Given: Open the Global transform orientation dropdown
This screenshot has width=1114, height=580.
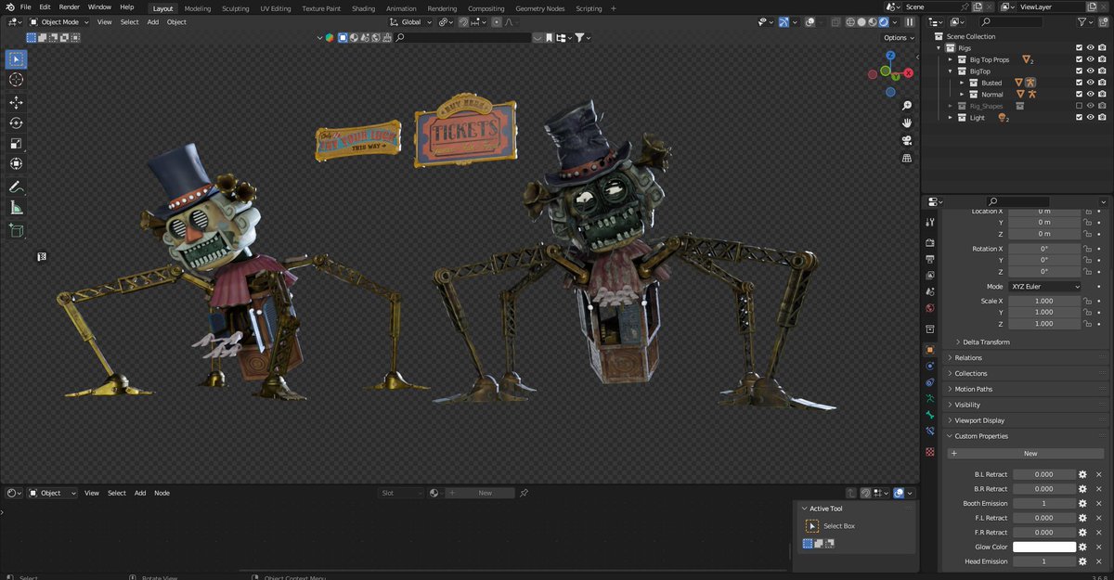Looking at the screenshot, I should (x=410, y=21).
